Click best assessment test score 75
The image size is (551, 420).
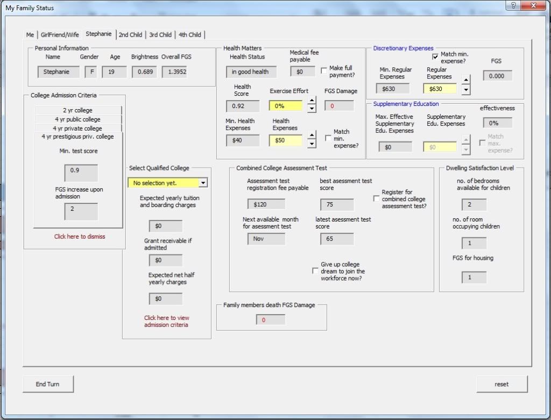coord(337,204)
